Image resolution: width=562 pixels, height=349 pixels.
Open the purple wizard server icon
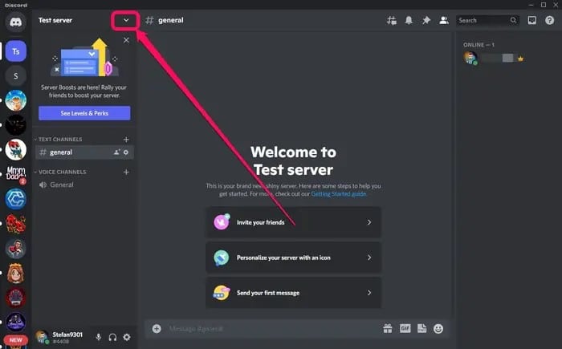click(x=16, y=323)
